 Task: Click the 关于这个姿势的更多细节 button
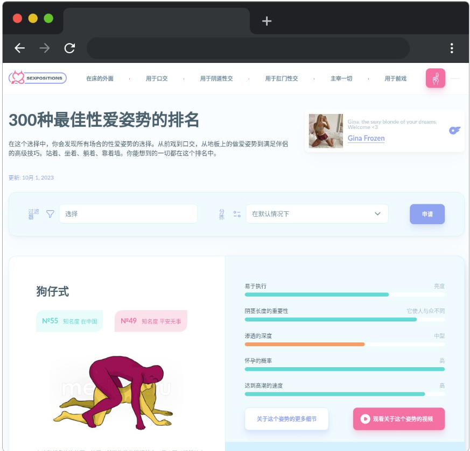point(286,419)
